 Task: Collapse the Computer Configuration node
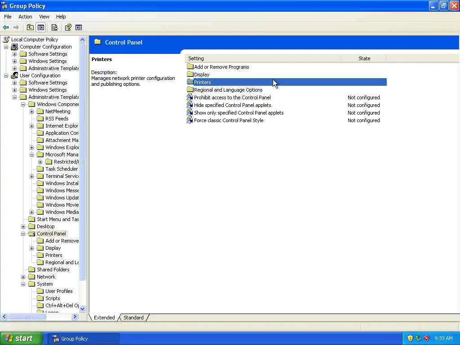[x=6, y=47]
